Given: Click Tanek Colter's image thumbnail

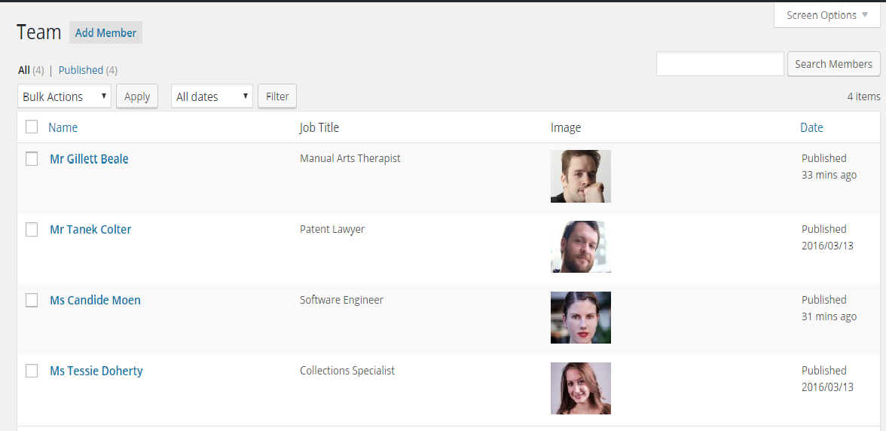Looking at the screenshot, I should 580,247.
